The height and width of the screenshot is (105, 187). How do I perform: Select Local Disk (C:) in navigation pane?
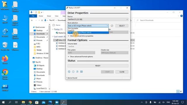[41, 88]
